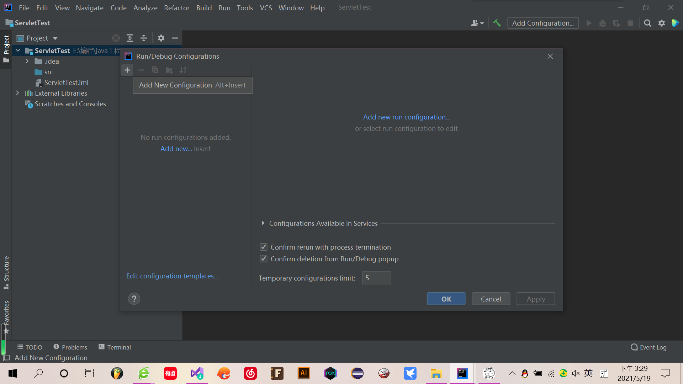Click the Temporary configurations limit field

click(x=376, y=278)
